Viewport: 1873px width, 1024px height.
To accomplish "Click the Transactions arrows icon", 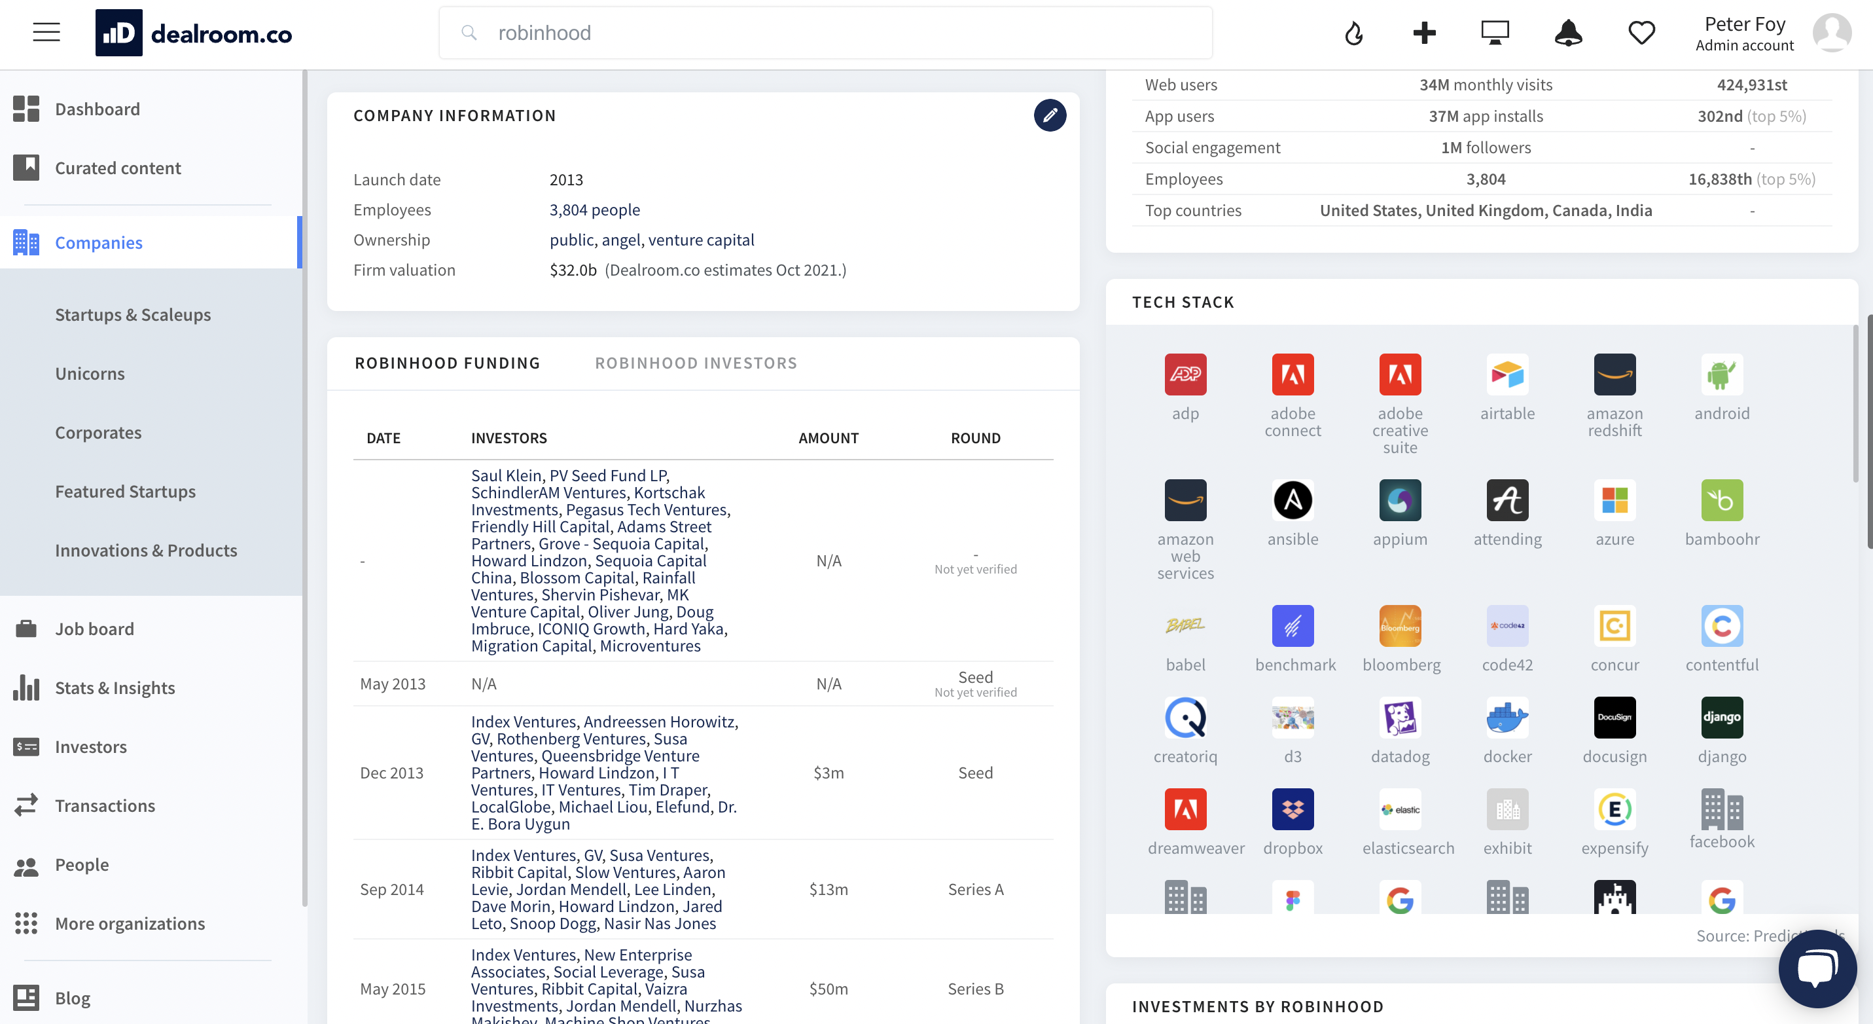I will point(27,805).
